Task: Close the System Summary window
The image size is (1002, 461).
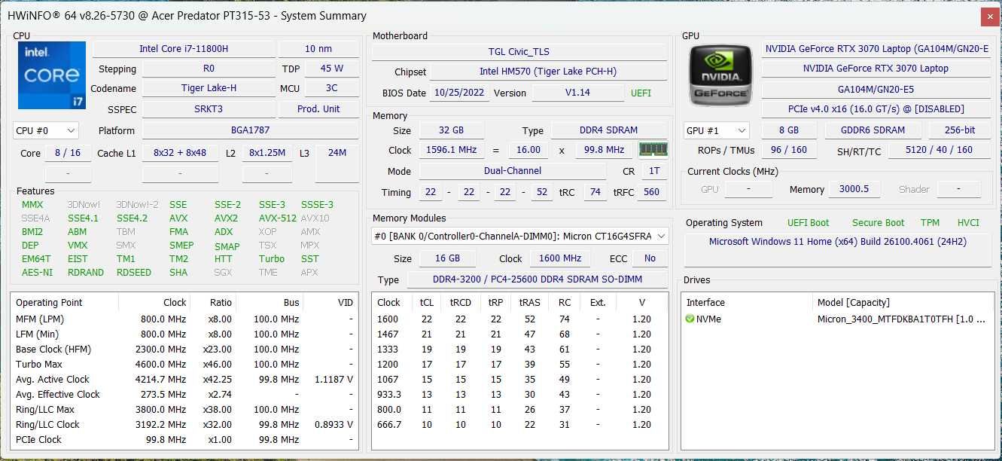Action: tap(990, 16)
